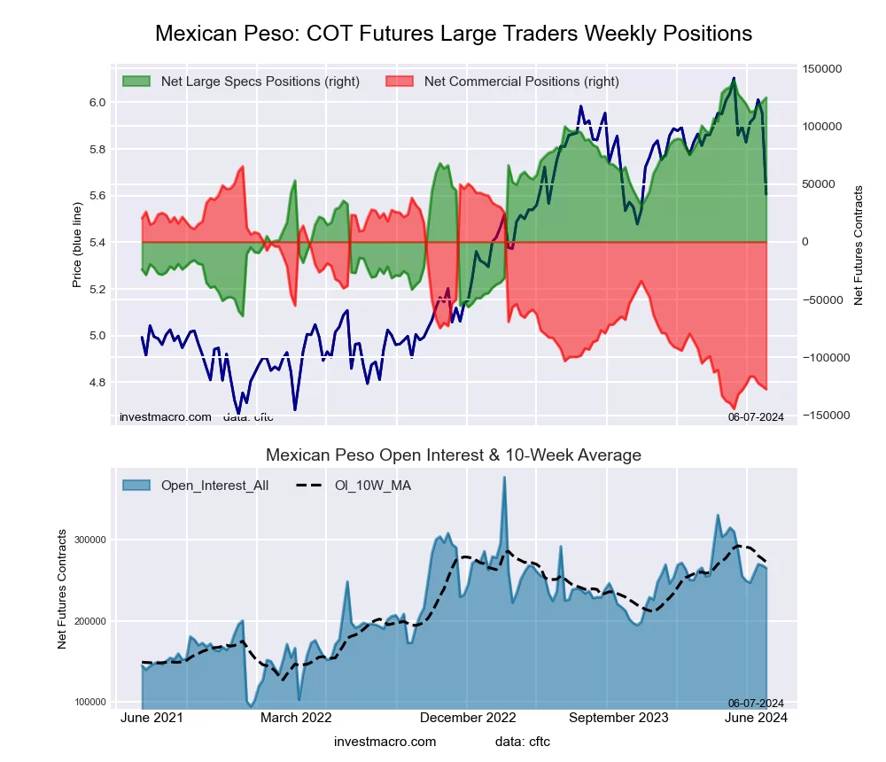Click the 'September 2023' x-axis label
886x762 pixels.
[x=618, y=718]
